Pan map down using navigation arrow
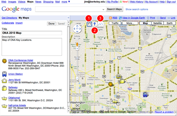This screenshot has width=177, height=116. tap(77, 31)
